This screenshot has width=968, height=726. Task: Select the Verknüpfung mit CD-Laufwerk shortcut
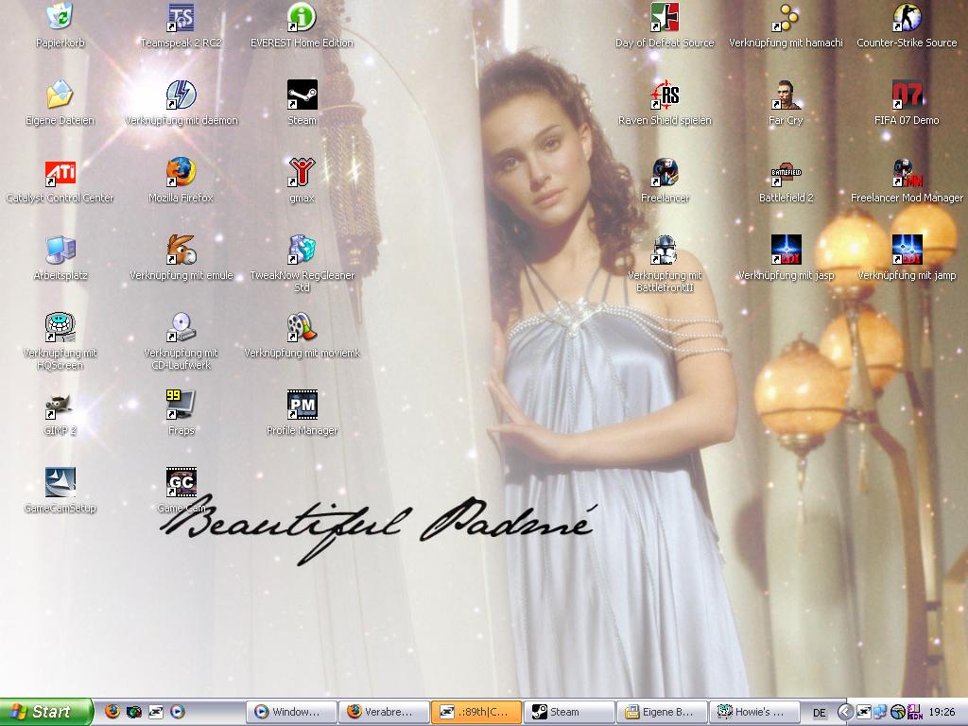[x=181, y=327]
